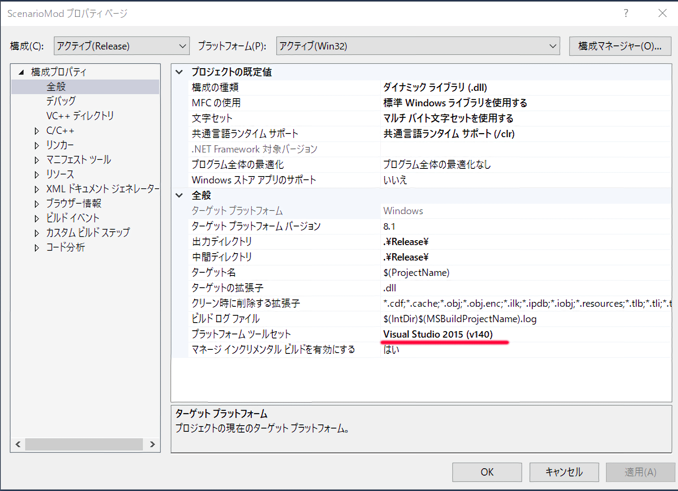This screenshot has height=491, width=678.
Task: Expand the C/C++ tree node arrow
Action: [x=37, y=131]
